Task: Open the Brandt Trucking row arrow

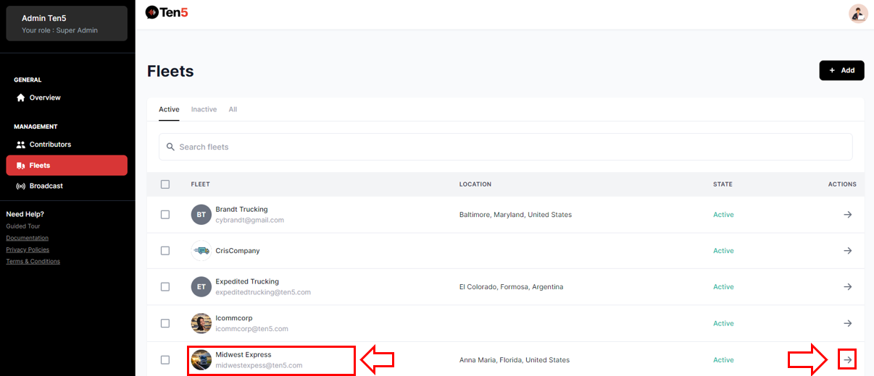Action: coord(847,215)
